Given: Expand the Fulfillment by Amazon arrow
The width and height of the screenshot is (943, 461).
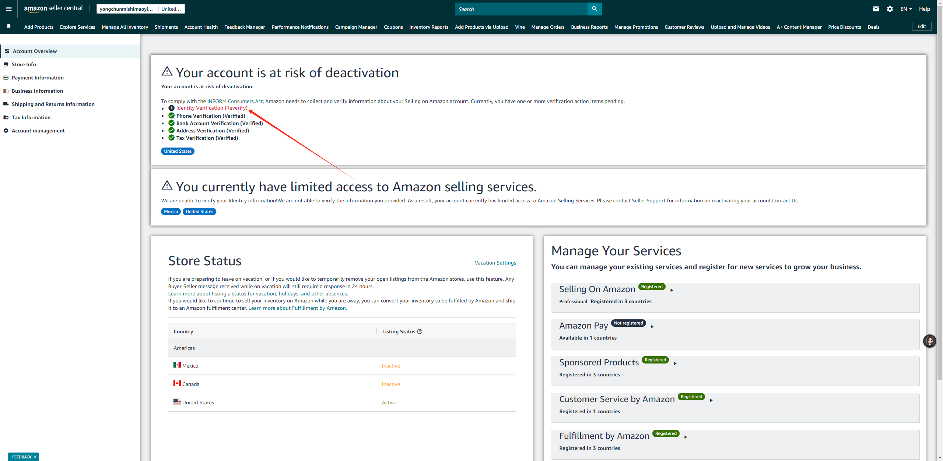Looking at the screenshot, I should tap(686, 437).
